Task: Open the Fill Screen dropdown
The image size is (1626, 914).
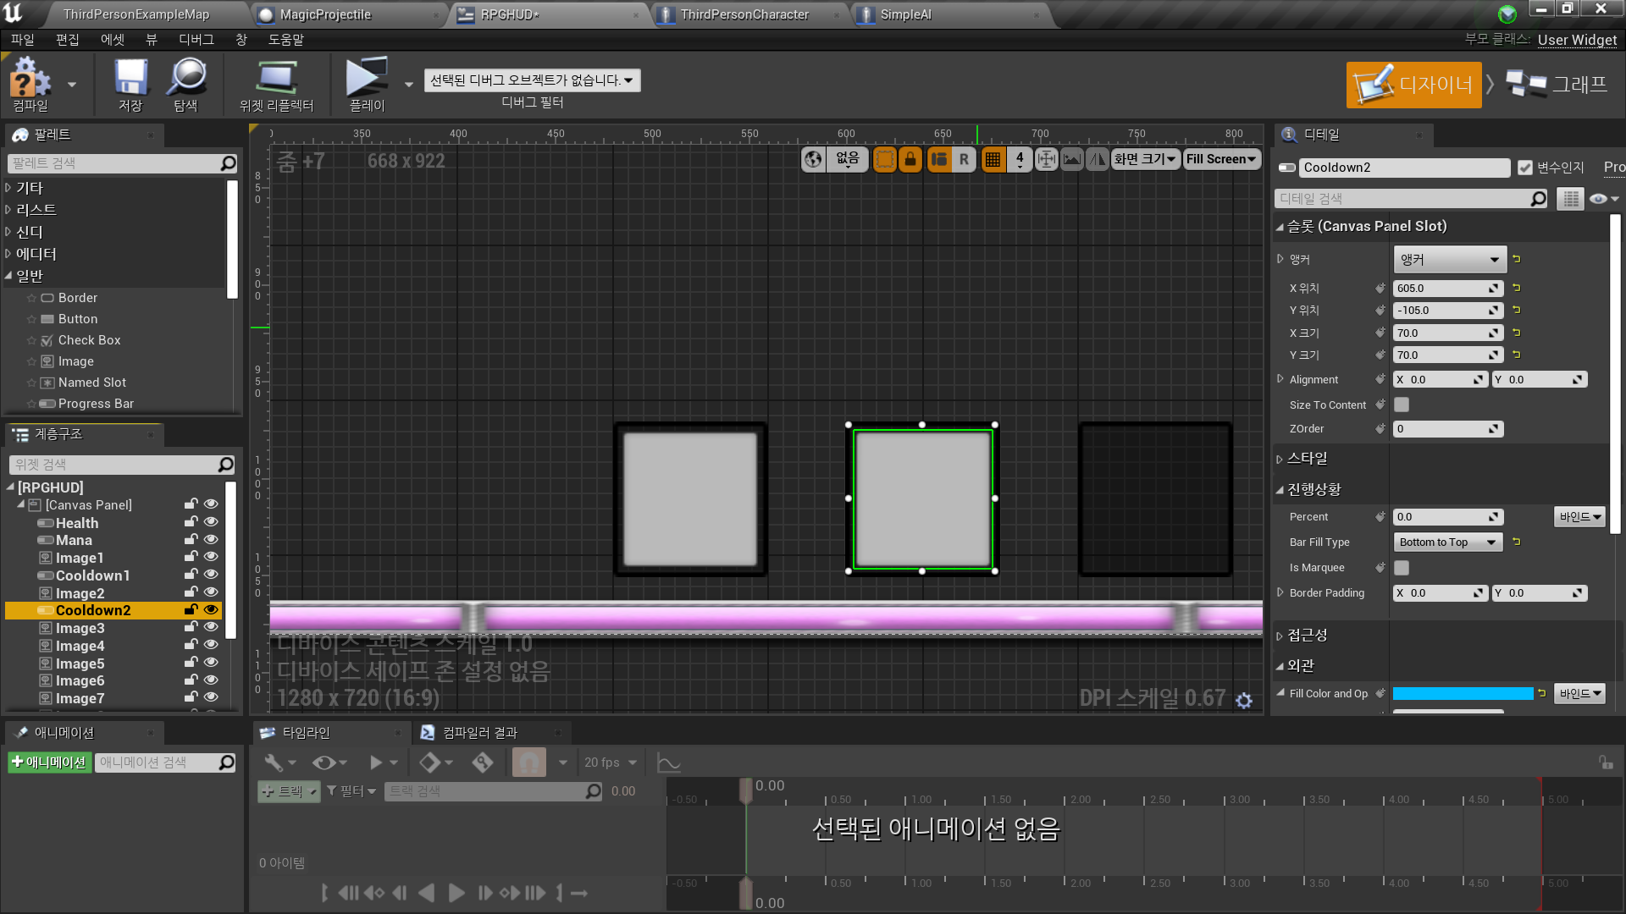Action: pos(1220,159)
